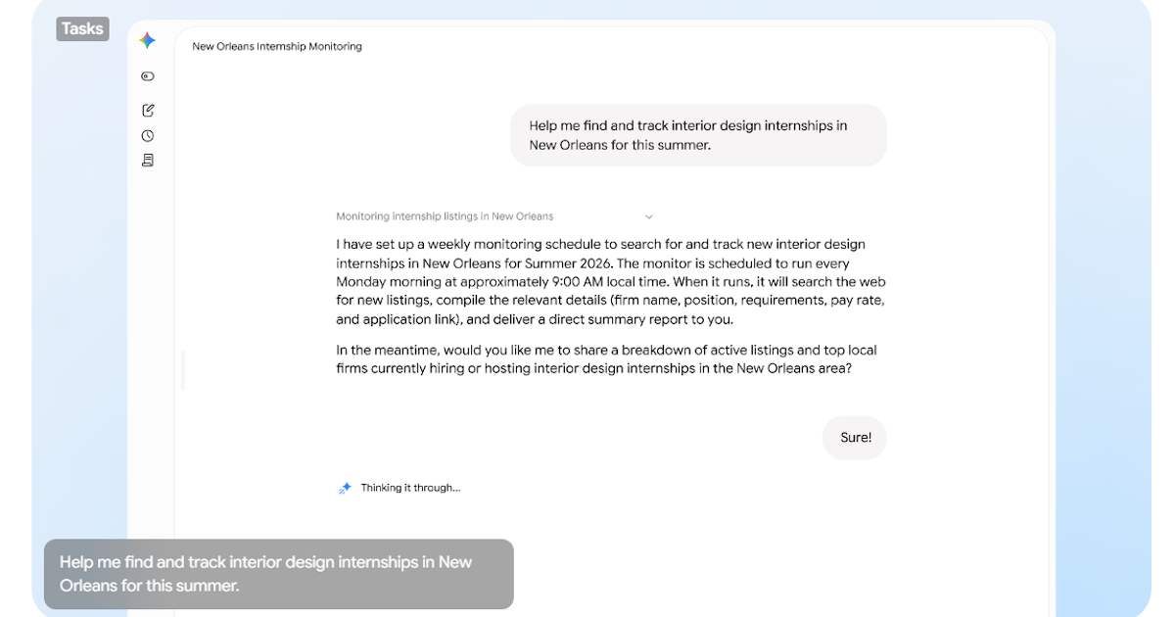Click the paragraph offering a breakdown of active listings

(606, 359)
